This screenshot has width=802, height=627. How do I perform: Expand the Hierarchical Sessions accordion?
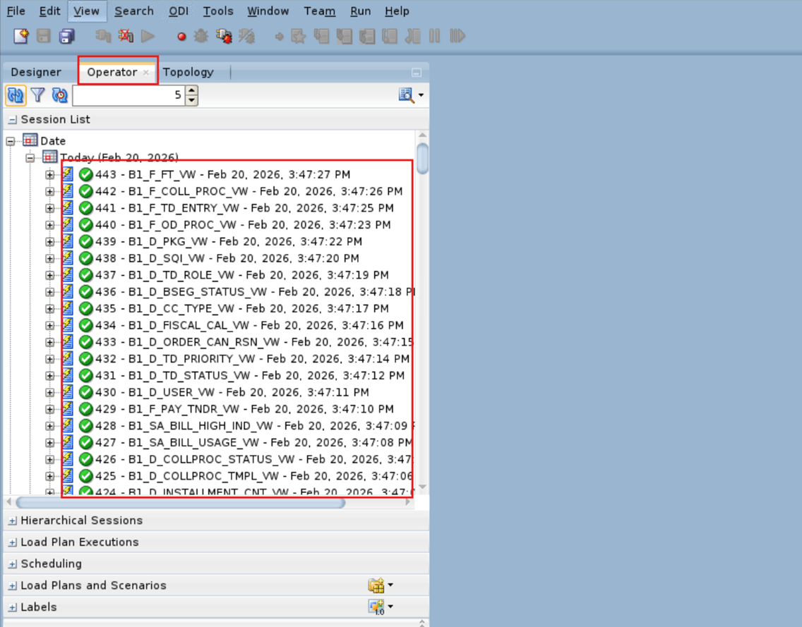(12, 521)
